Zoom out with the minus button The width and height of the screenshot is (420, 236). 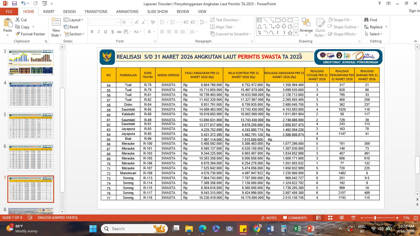[362, 218]
